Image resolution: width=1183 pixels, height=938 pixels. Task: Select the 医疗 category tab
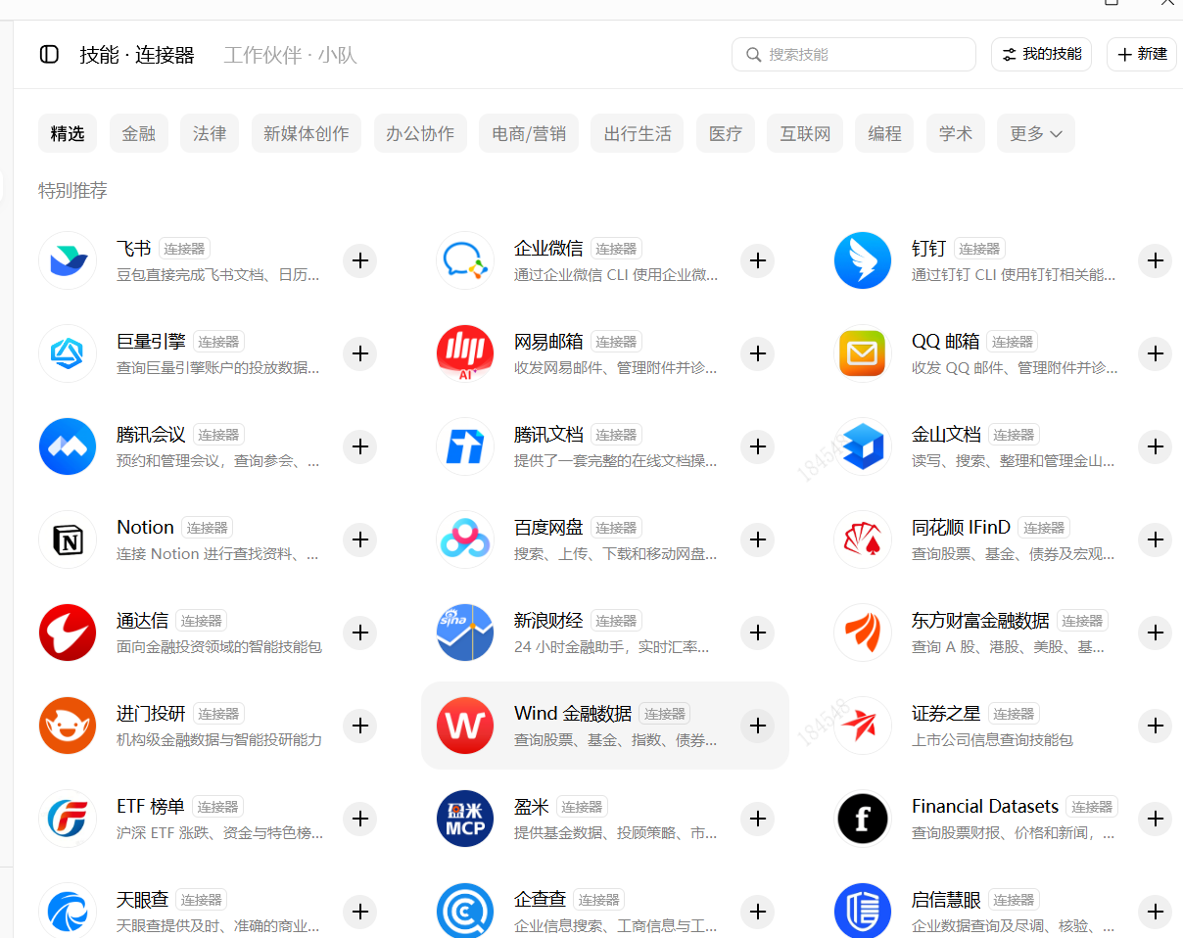pyautogui.click(x=726, y=133)
